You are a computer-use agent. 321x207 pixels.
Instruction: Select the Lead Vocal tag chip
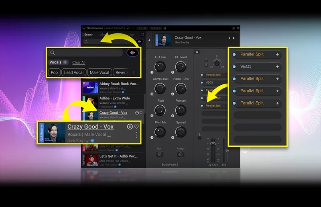coord(74,72)
